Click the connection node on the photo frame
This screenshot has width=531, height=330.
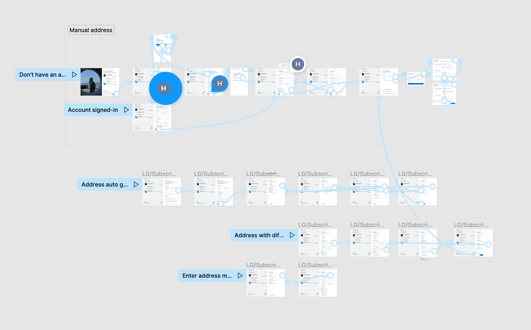(116, 94)
